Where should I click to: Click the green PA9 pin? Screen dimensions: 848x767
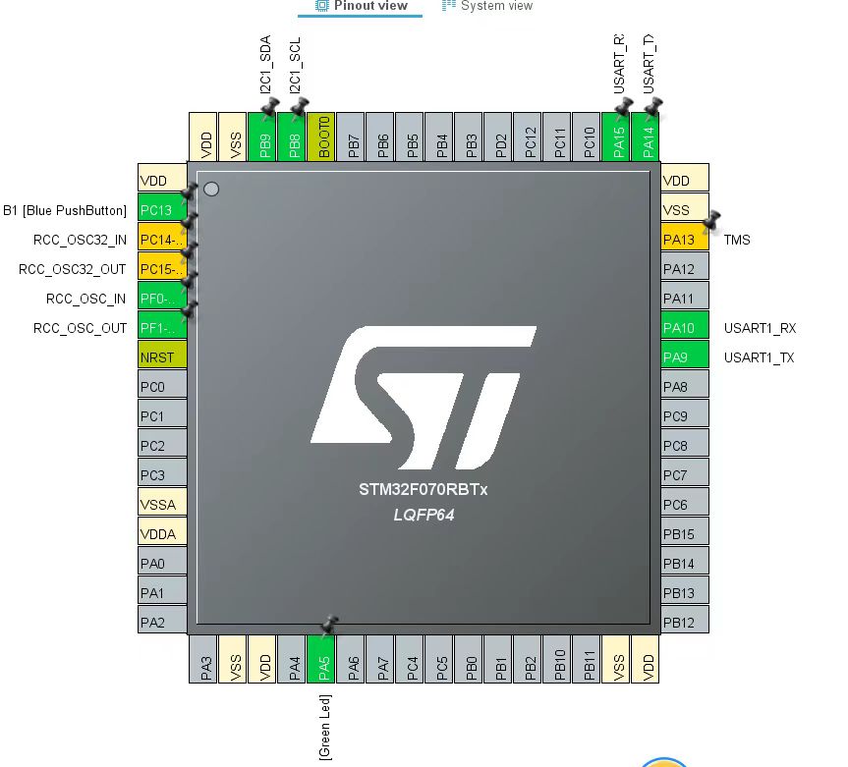pos(685,355)
